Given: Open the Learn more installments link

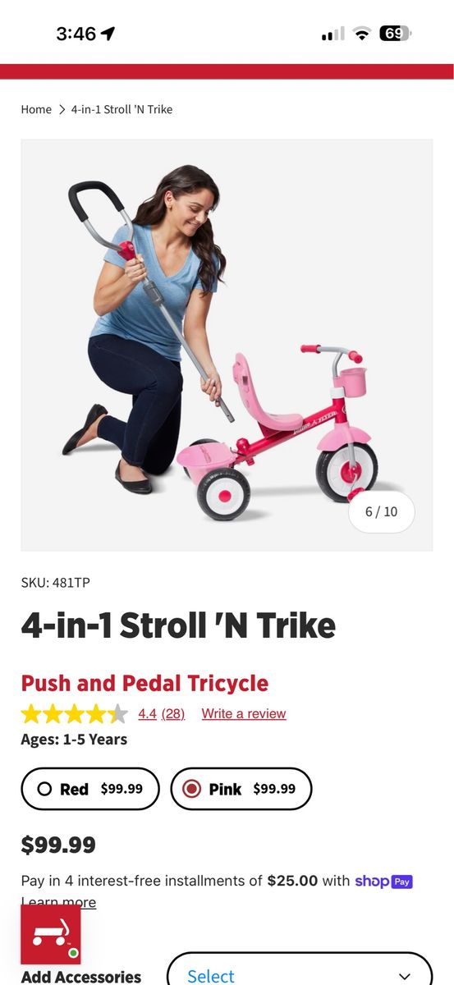Looking at the screenshot, I should pos(58,902).
